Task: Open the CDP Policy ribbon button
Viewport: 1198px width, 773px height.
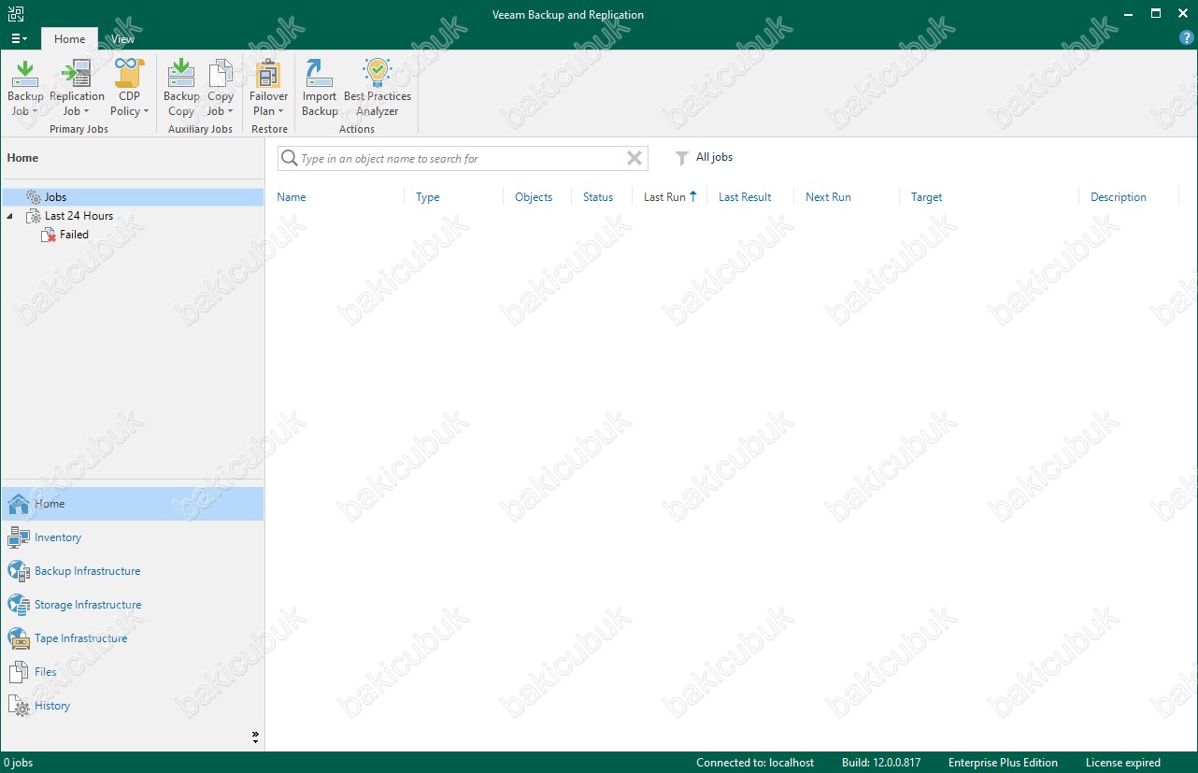Action: click(x=130, y=87)
